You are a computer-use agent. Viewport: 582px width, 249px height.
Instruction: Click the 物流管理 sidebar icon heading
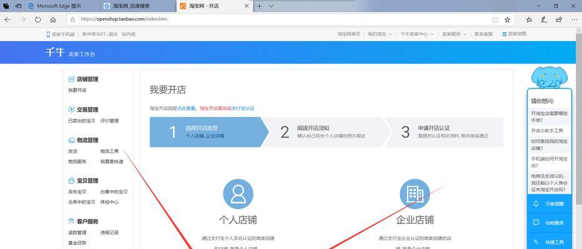pos(83,140)
